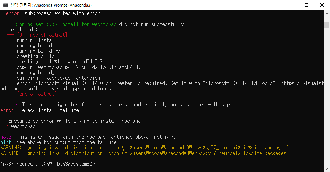Click the scrollbar up arrow
Viewport: 330px width, 172px height.
point(327,13)
